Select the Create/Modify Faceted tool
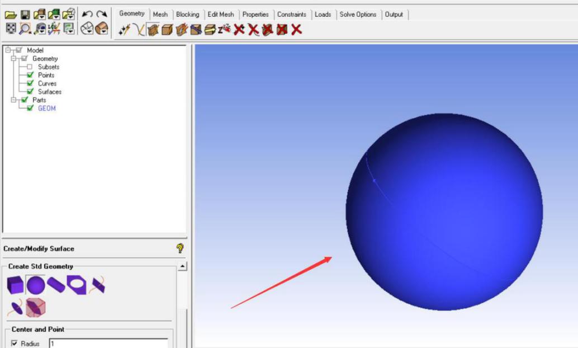 [181, 30]
